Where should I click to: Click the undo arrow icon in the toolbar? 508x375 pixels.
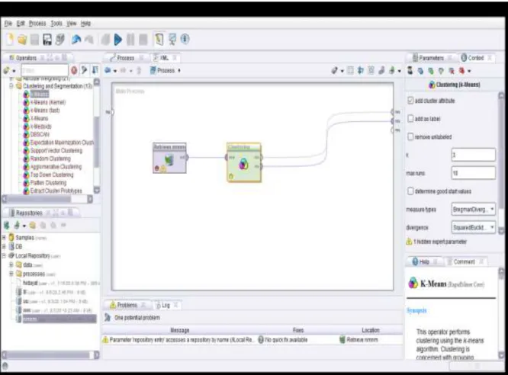pyautogui.click(x=76, y=40)
